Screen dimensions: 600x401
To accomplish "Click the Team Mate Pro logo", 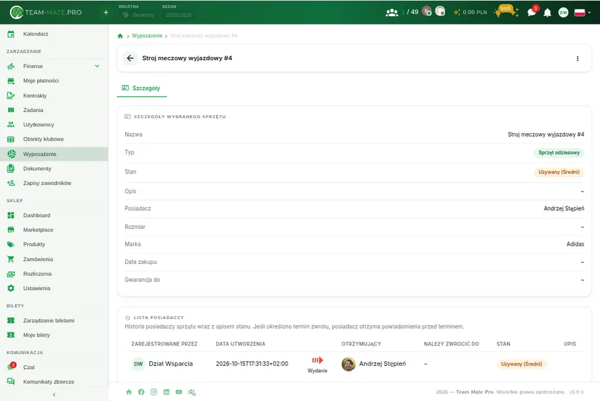I will tap(46, 13).
